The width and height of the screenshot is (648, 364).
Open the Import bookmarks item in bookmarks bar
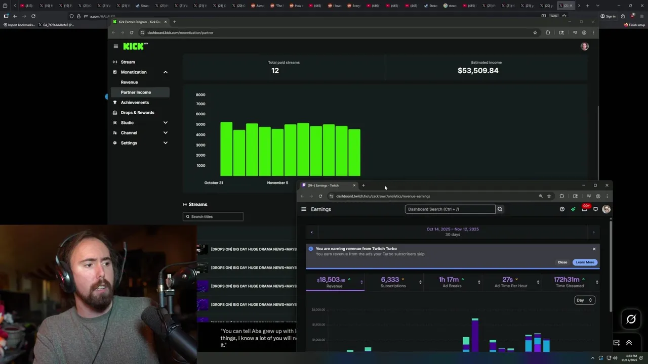(19, 25)
